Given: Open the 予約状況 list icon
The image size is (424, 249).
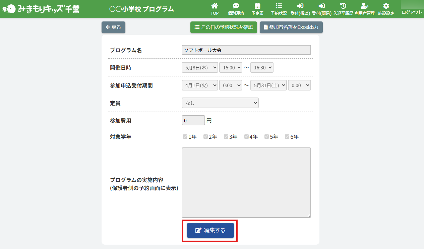Looking at the screenshot, I should pyautogui.click(x=279, y=6).
